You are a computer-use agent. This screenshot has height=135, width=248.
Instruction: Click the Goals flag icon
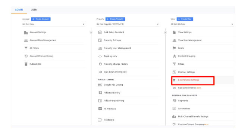174,48
